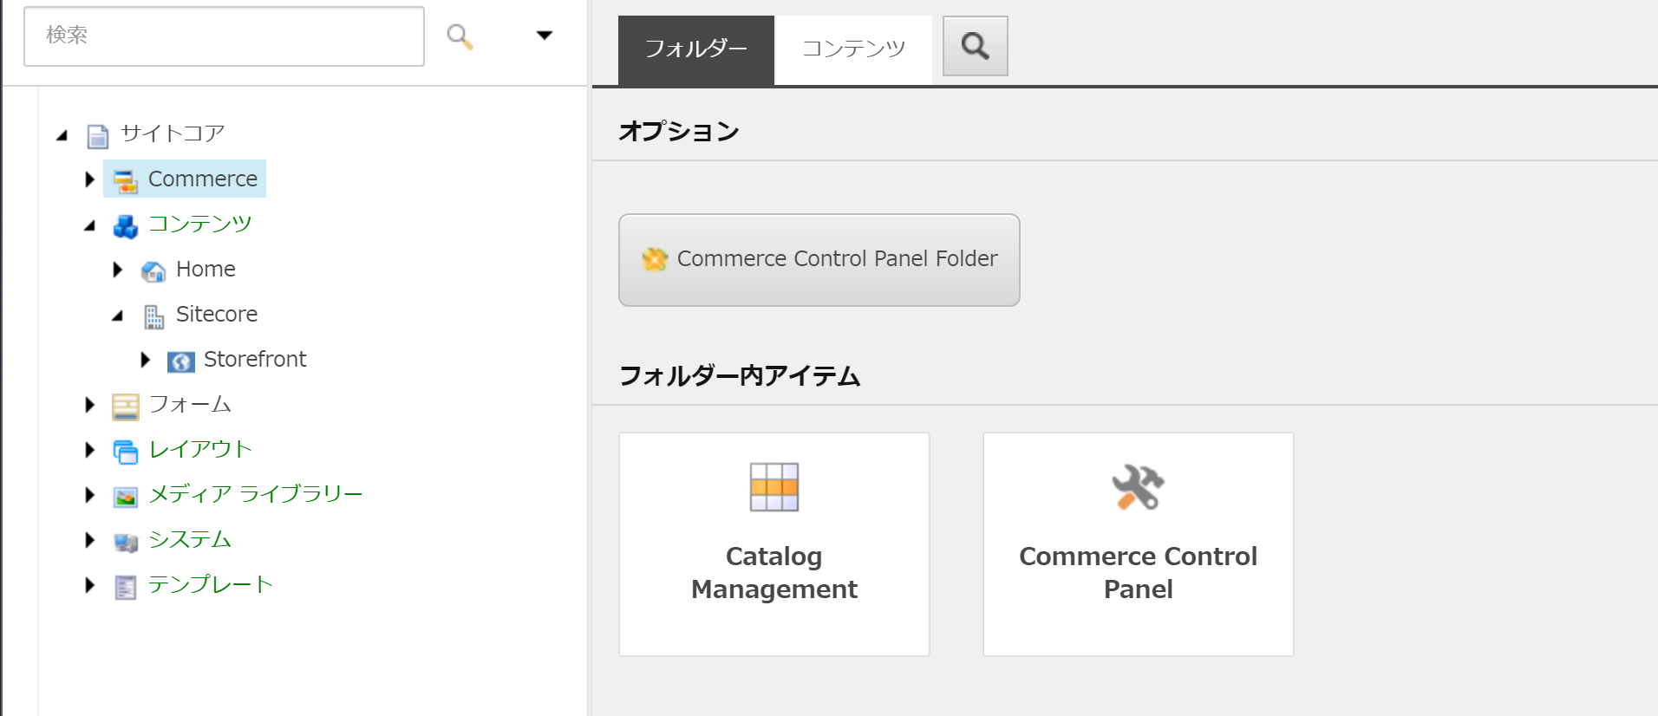
Task: Collapse the コンテンツ tree node
Action: point(90,225)
